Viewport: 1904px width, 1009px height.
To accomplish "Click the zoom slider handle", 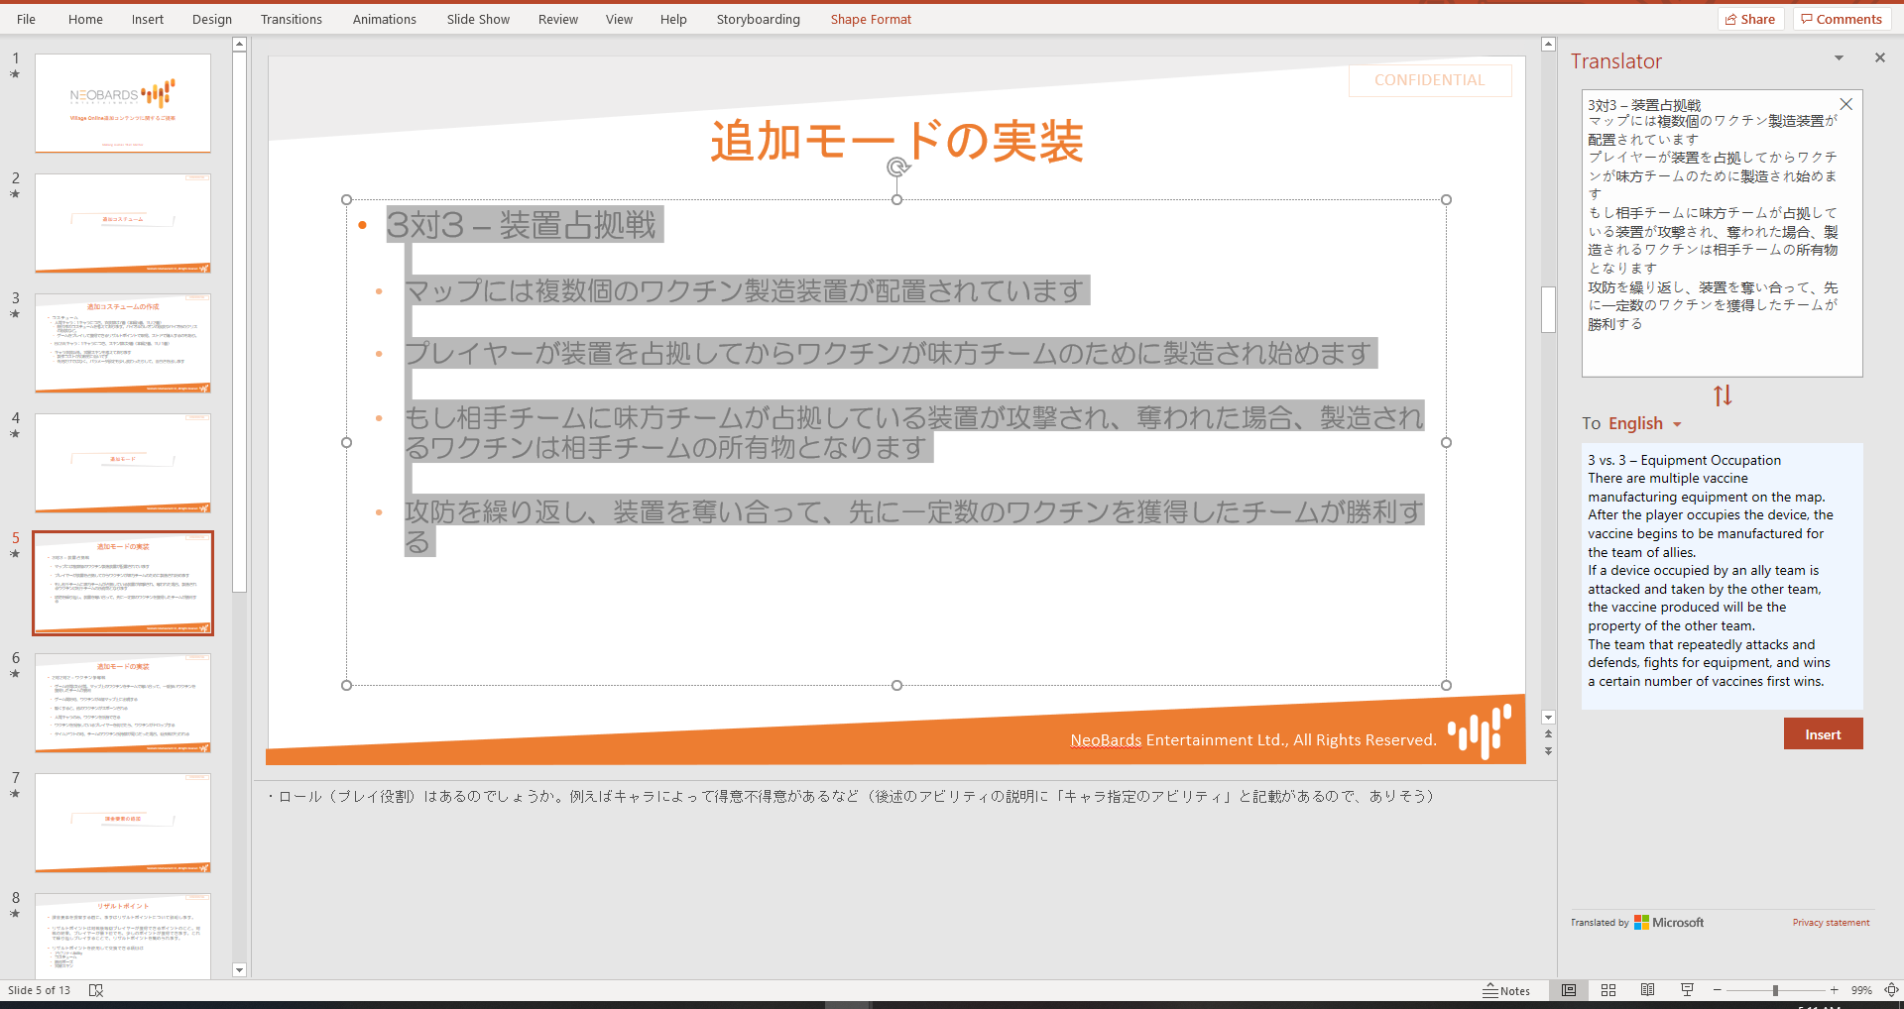I will (x=1775, y=990).
